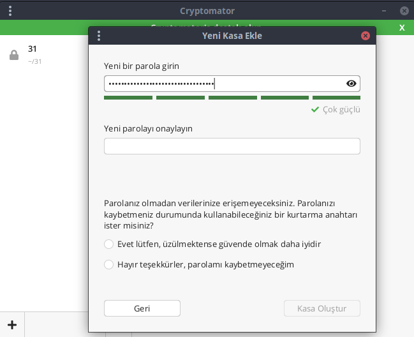Focus the 'Yeni bir parola girin' field

tap(223, 84)
